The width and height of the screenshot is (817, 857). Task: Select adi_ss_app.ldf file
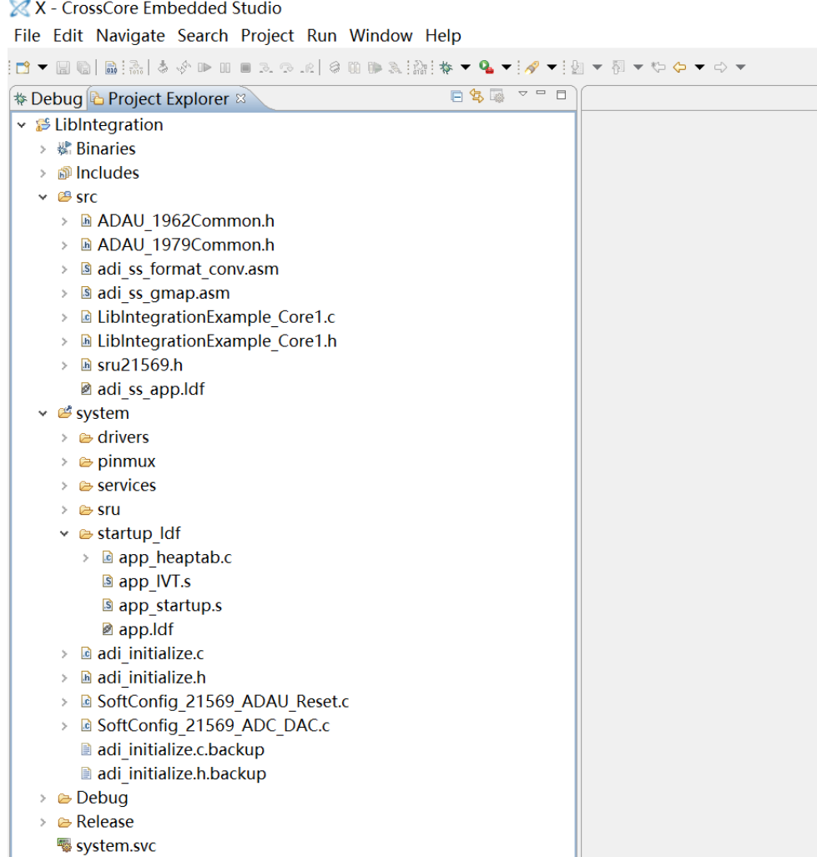151,389
